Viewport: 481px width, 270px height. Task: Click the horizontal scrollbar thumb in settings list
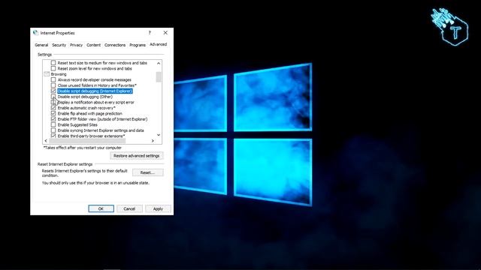87,141
